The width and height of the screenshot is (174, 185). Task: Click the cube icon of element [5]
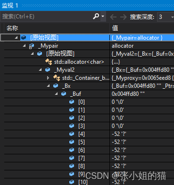72,142
